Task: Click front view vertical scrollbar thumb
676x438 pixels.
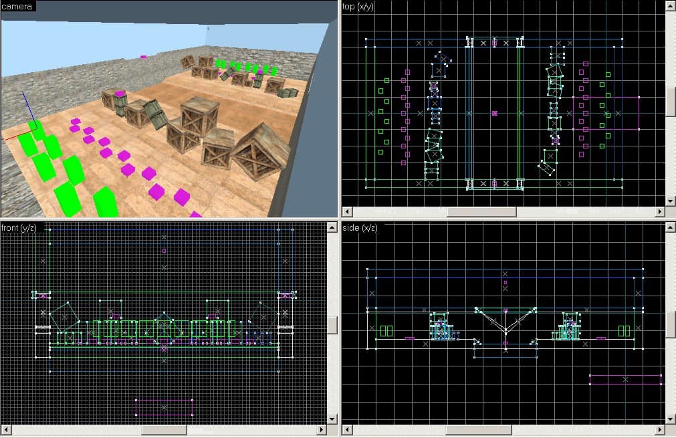Action: pos(332,325)
